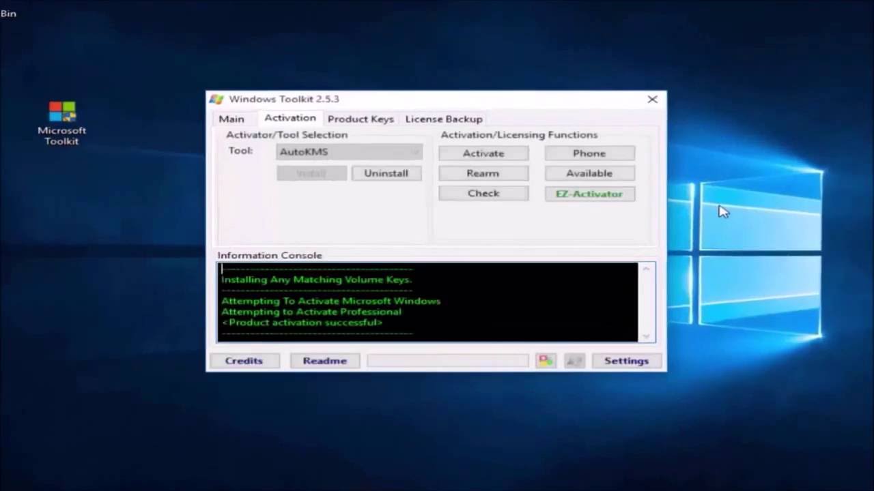Screen dimensions: 874x491
Task: Click the Windows Toolkit title bar icon
Action: pyautogui.click(x=216, y=100)
